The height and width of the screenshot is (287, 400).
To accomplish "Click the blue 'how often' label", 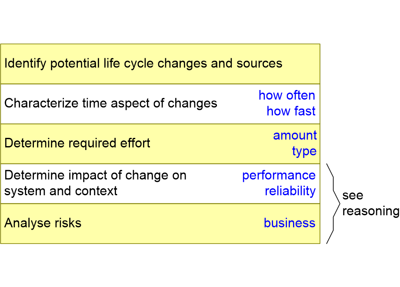I will tap(287, 95).
